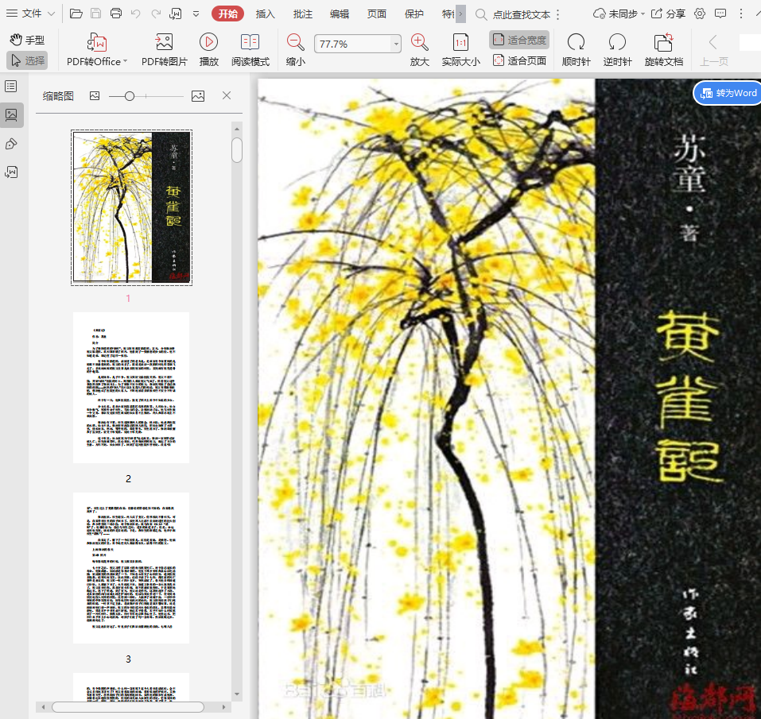The image size is (761, 719).
Task: Click the large thumbnail size icon
Action: tap(198, 96)
